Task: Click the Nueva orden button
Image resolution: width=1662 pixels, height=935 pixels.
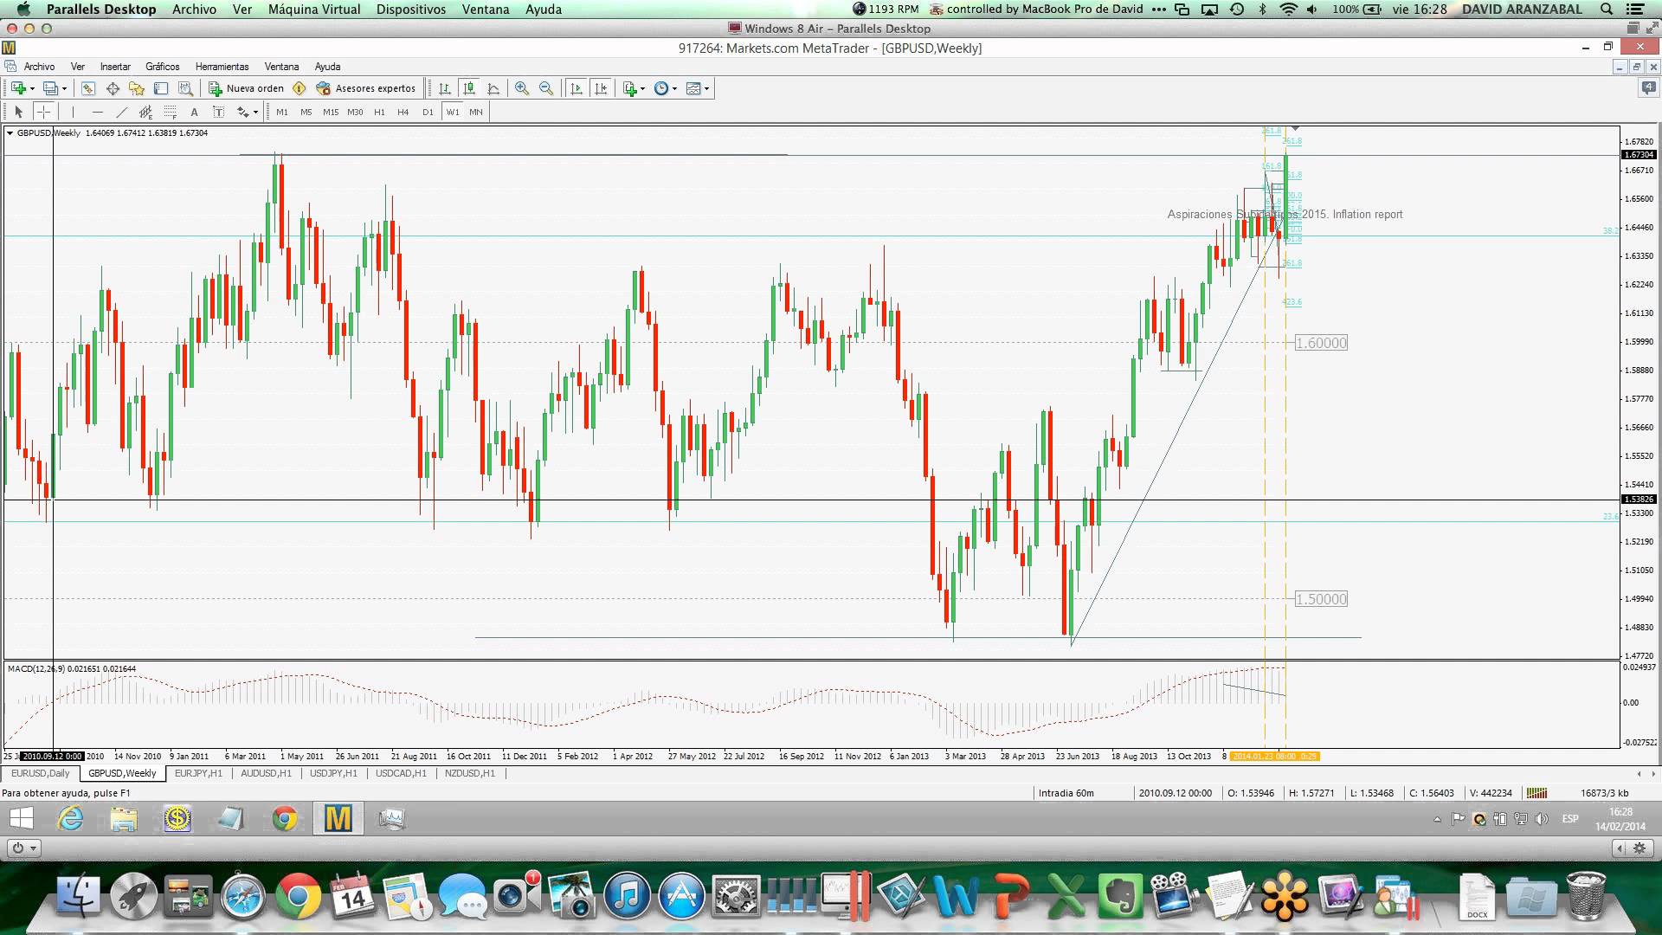Action: (x=247, y=88)
